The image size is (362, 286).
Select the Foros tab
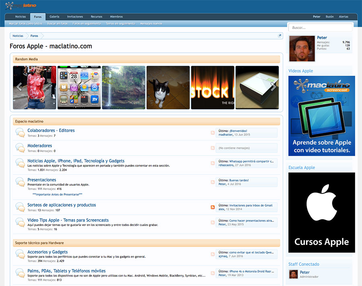tap(38, 17)
